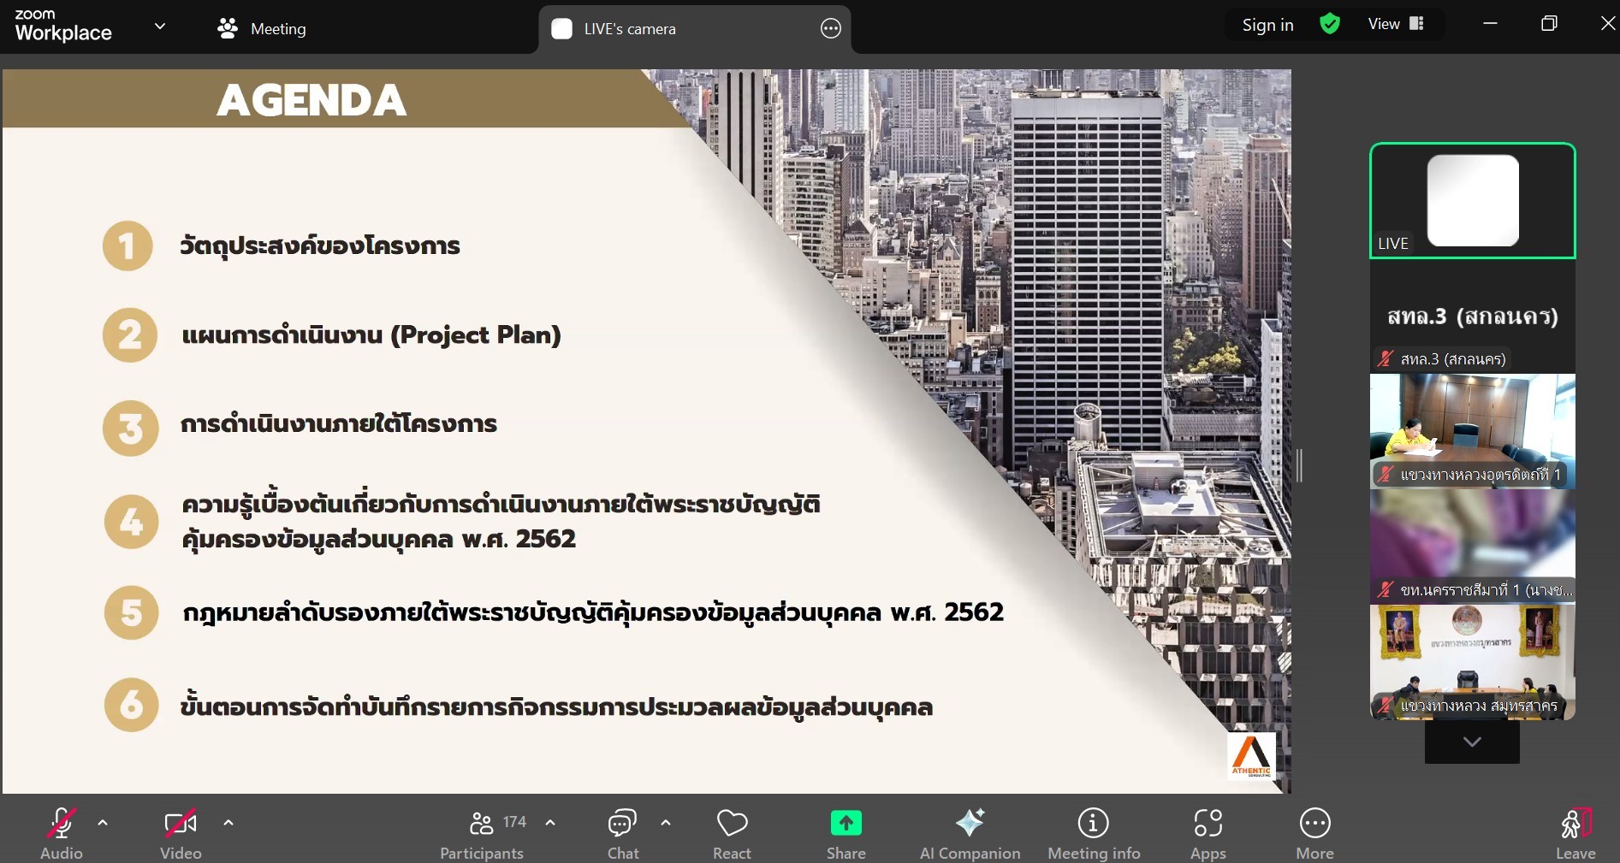Open the React emoji menu
Image resolution: width=1620 pixels, height=863 pixels.
click(732, 833)
